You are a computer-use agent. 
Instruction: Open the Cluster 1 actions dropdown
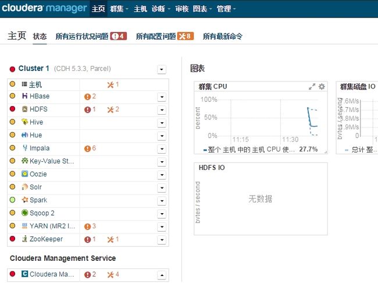click(162, 69)
